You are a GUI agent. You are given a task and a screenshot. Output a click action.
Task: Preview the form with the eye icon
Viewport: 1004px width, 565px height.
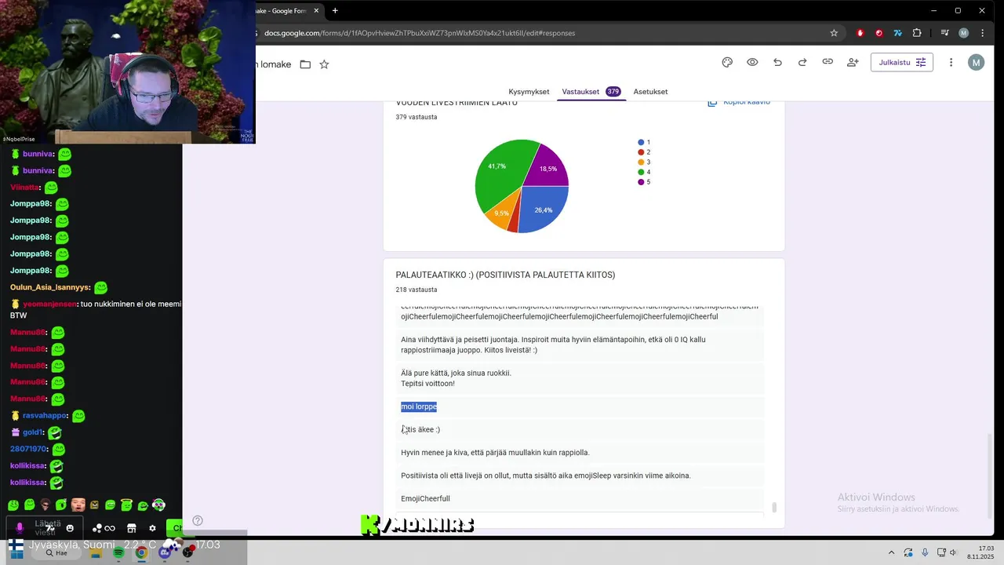click(752, 63)
